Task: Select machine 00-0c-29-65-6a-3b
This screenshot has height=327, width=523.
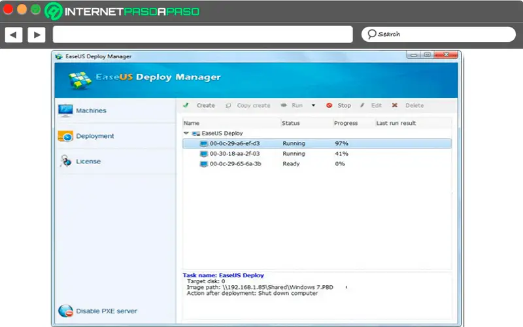Action: click(317, 164)
